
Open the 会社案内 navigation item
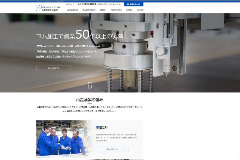click(x=129, y=10)
